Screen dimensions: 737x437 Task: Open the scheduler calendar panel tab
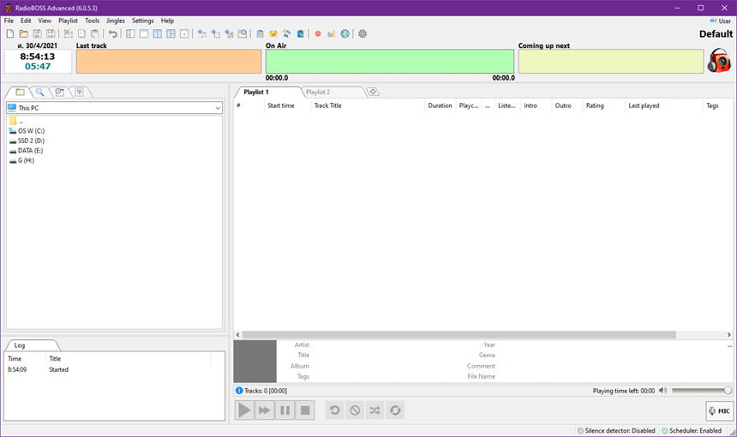pos(60,92)
